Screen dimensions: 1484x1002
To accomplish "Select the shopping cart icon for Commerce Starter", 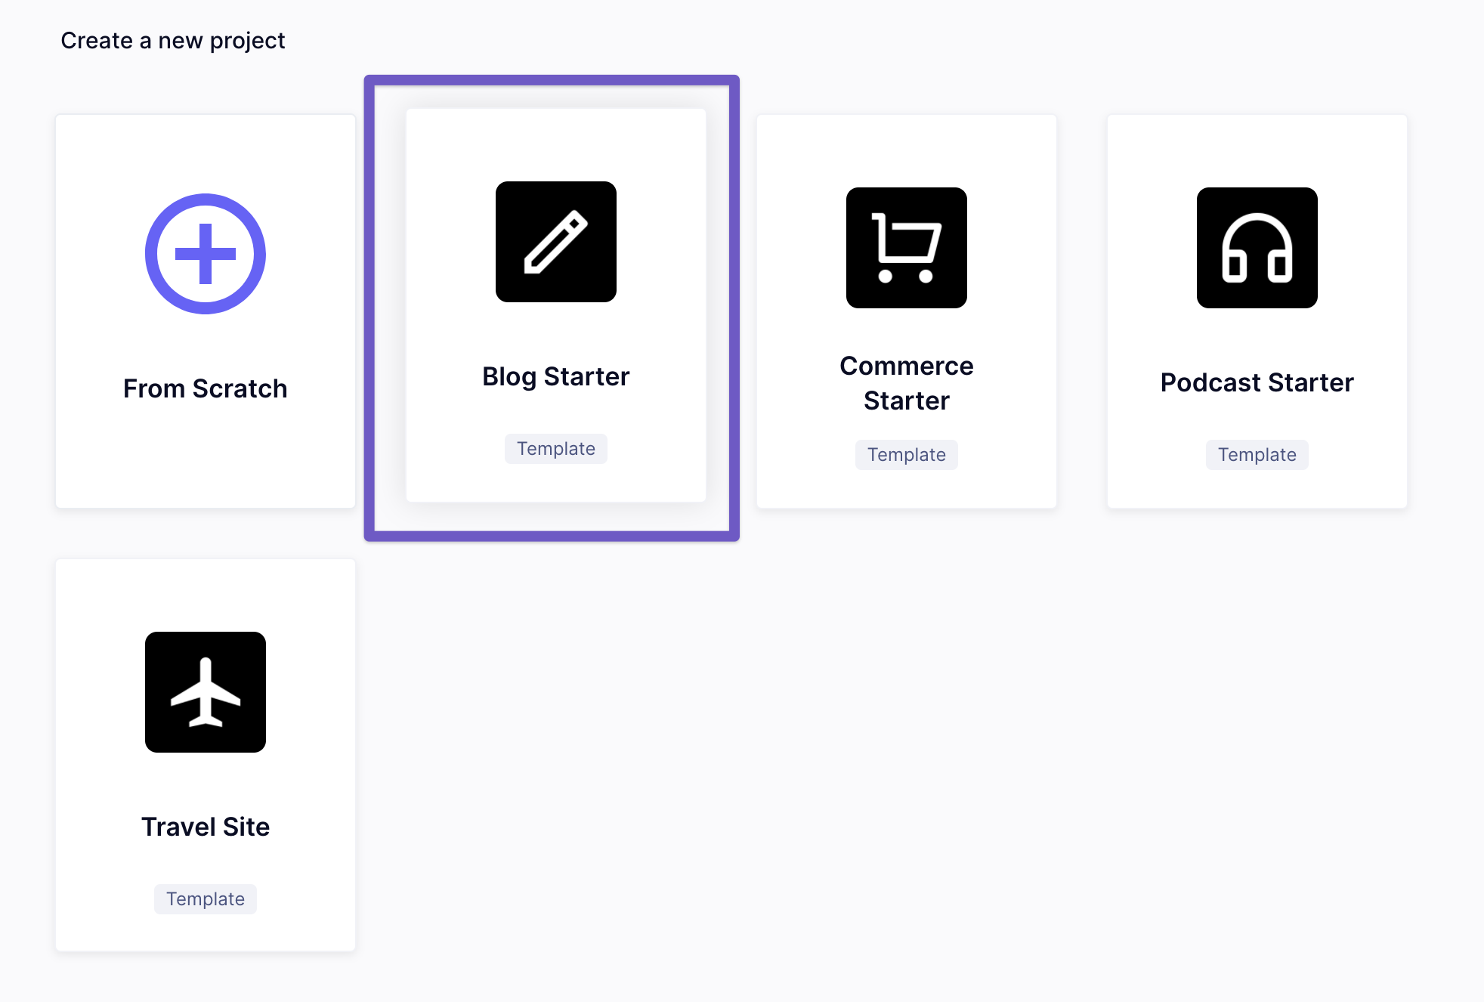I will [x=907, y=248].
